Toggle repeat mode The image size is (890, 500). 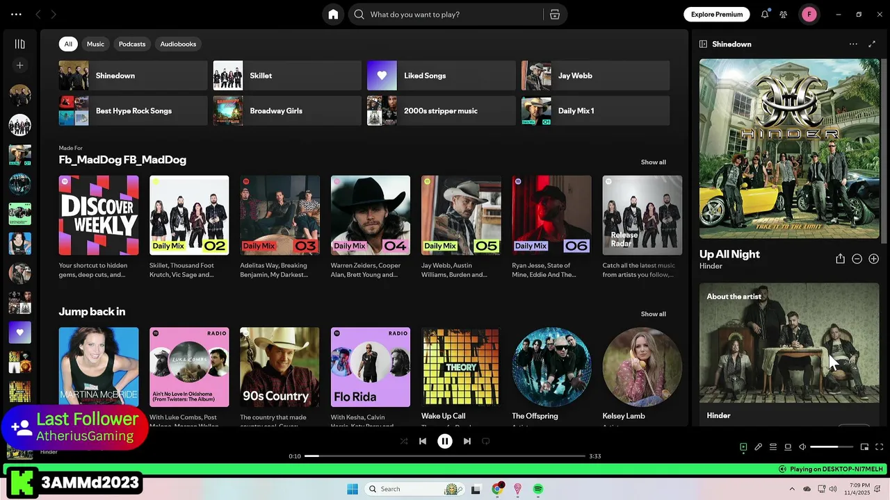pos(486,441)
